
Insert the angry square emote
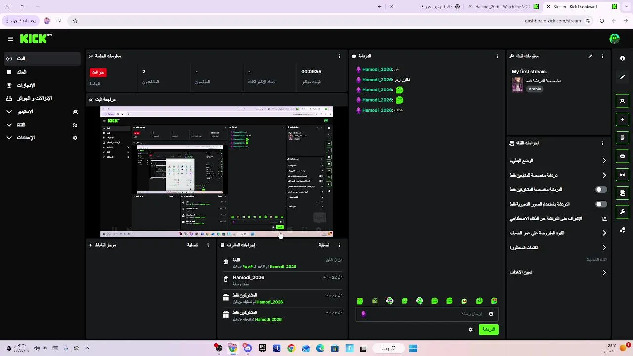click(375, 301)
